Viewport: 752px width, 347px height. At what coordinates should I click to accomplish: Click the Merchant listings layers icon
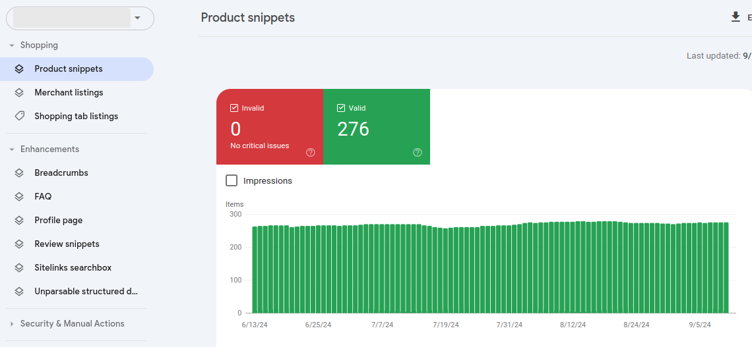20,93
